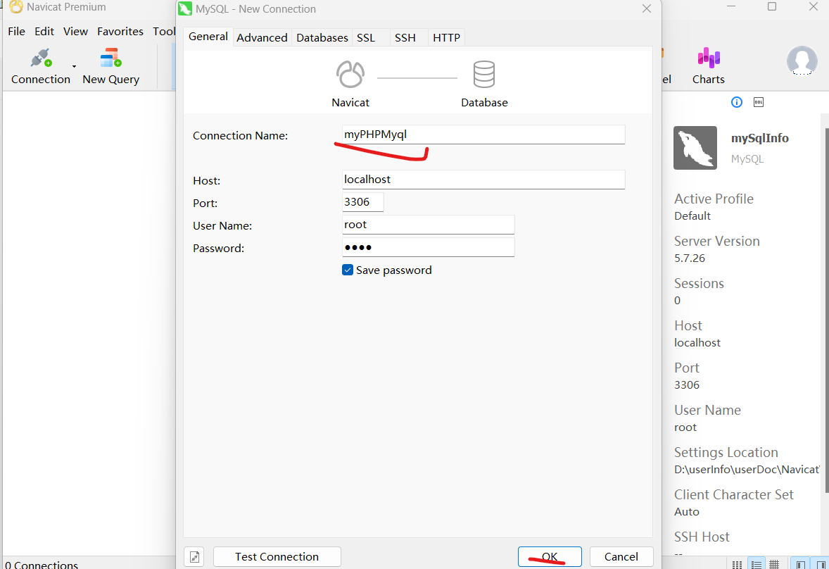
Task: Maximize the Navicat Premium window
Action: [772, 6]
